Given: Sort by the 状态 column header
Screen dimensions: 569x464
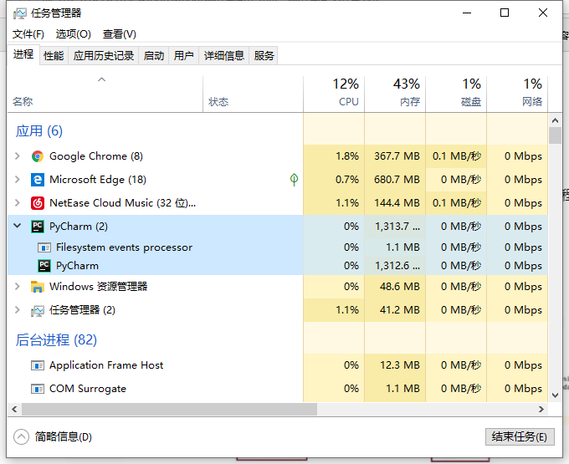Looking at the screenshot, I should 253,94.
